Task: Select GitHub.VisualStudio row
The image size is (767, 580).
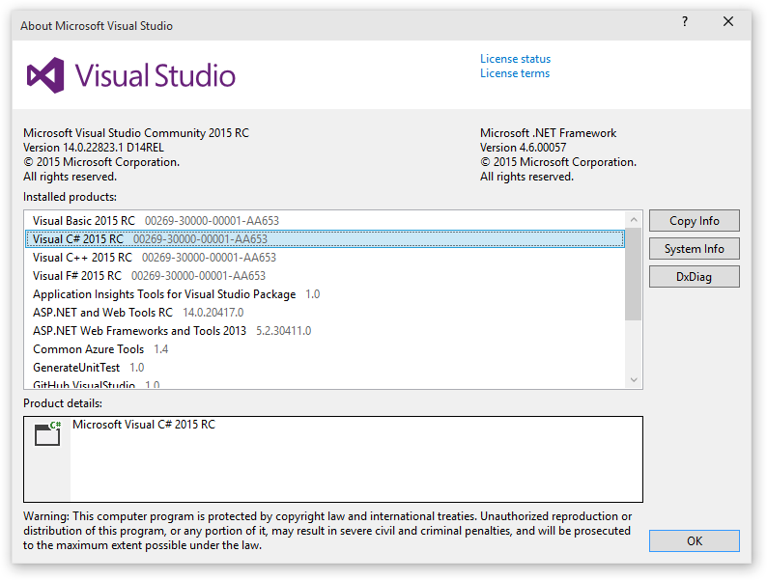Action: (325, 383)
